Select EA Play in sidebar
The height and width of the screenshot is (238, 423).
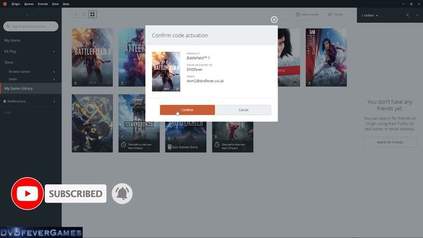(x=11, y=52)
